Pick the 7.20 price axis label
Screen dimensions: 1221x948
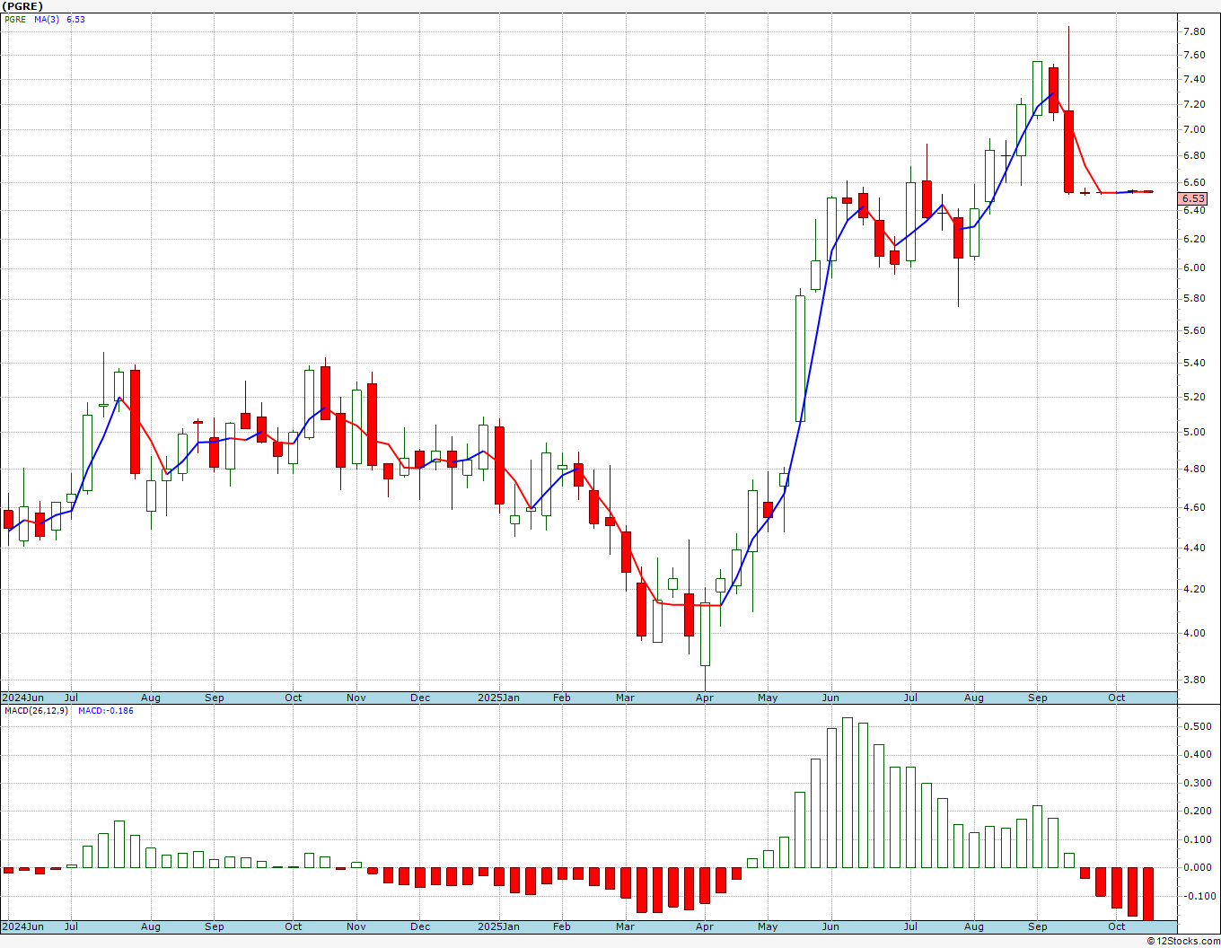(1194, 104)
